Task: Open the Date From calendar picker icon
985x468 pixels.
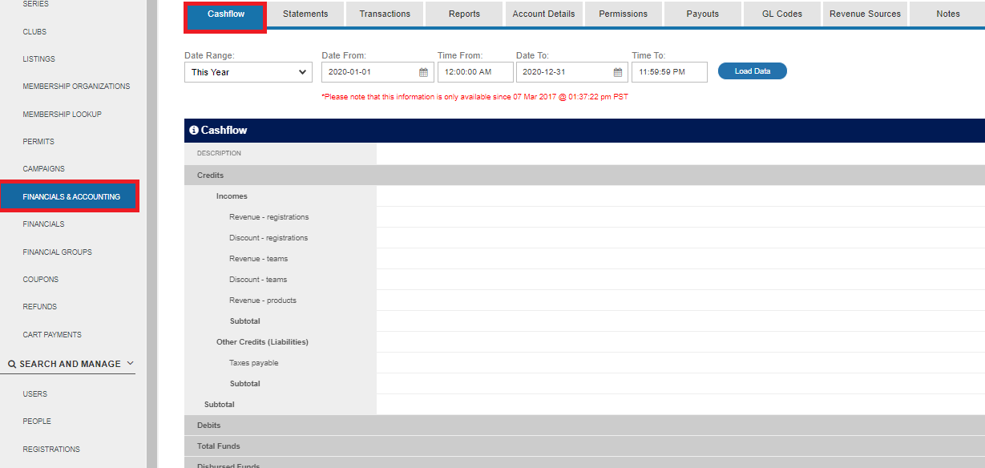Action: [423, 72]
